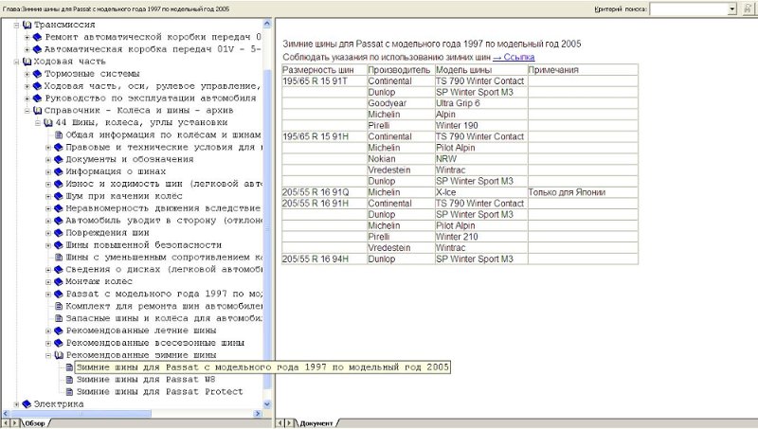Collapse Справочник - Колеса и шины node
Image resolution: width=758 pixels, height=429 pixels.
[27, 111]
